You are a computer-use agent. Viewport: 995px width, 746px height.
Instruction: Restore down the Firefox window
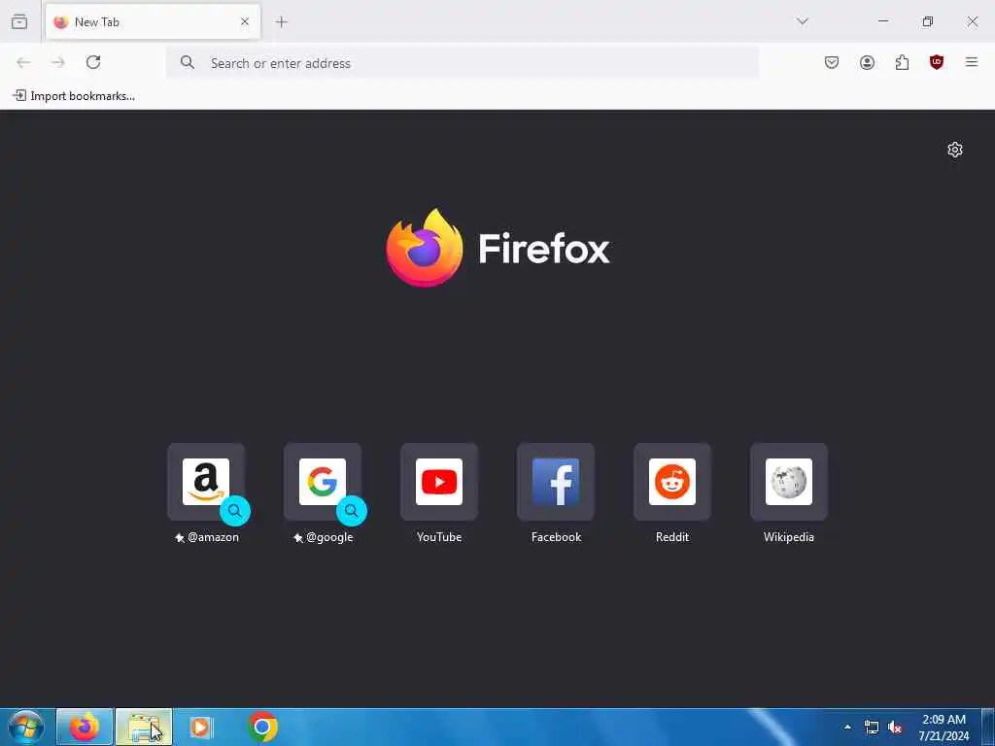point(928,21)
